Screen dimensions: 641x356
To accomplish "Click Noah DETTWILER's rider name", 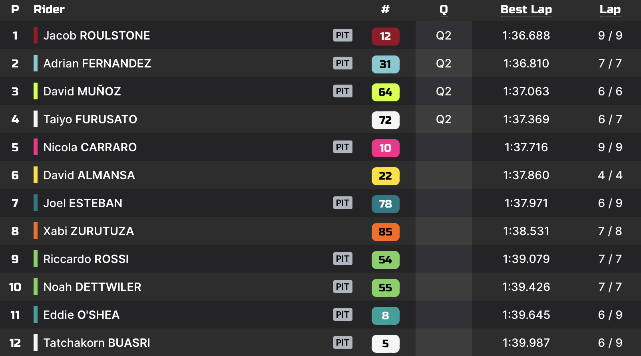I will [x=92, y=287].
